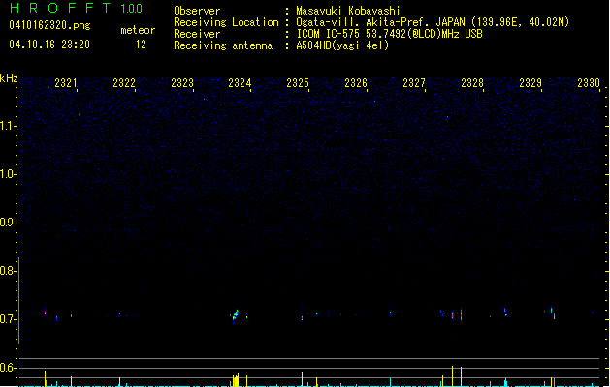Click the HROFFT 1.00 title text
This screenshot has width=610, height=387.
[76, 8]
